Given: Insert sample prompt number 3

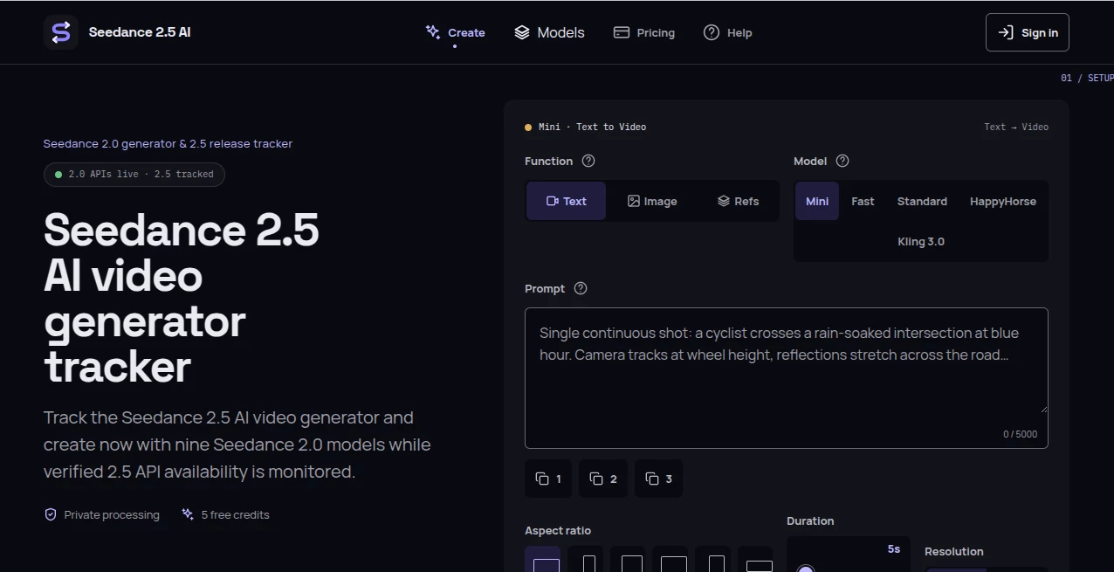Looking at the screenshot, I should coord(659,479).
